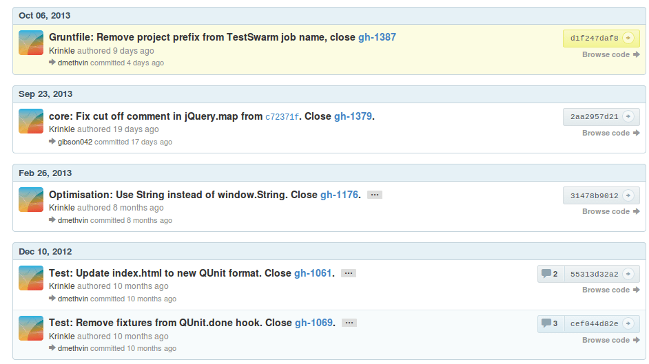This screenshot has width=649, height=364.
Task: Open dmethvin's profile, committed 8 months ago
Action: click(x=73, y=221)
